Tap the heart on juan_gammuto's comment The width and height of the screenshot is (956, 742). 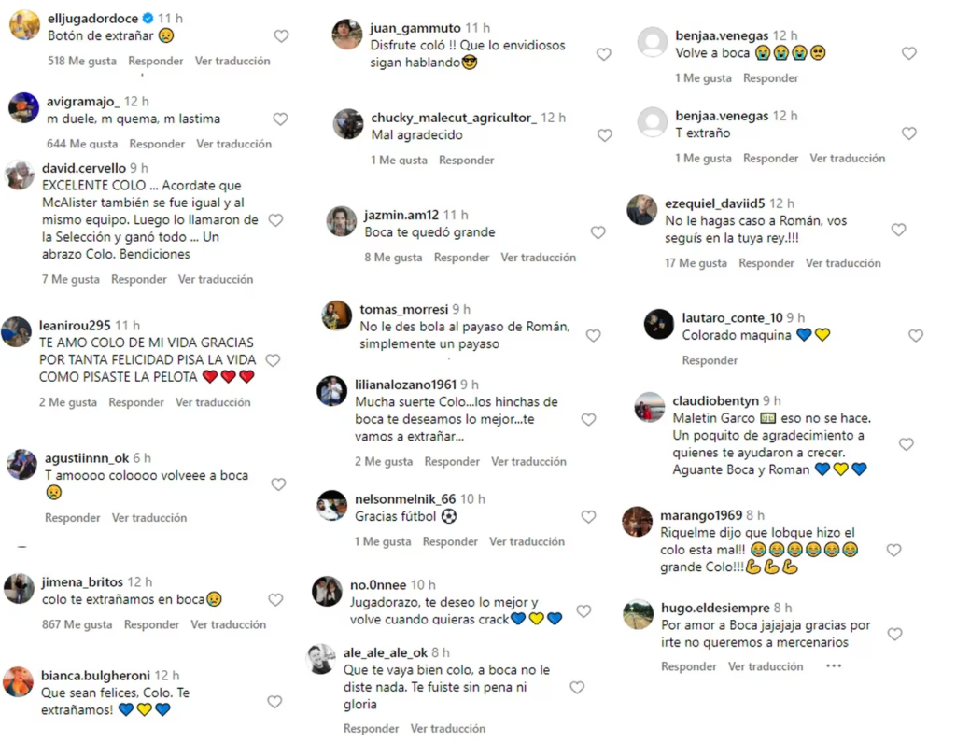click(604, 54)
